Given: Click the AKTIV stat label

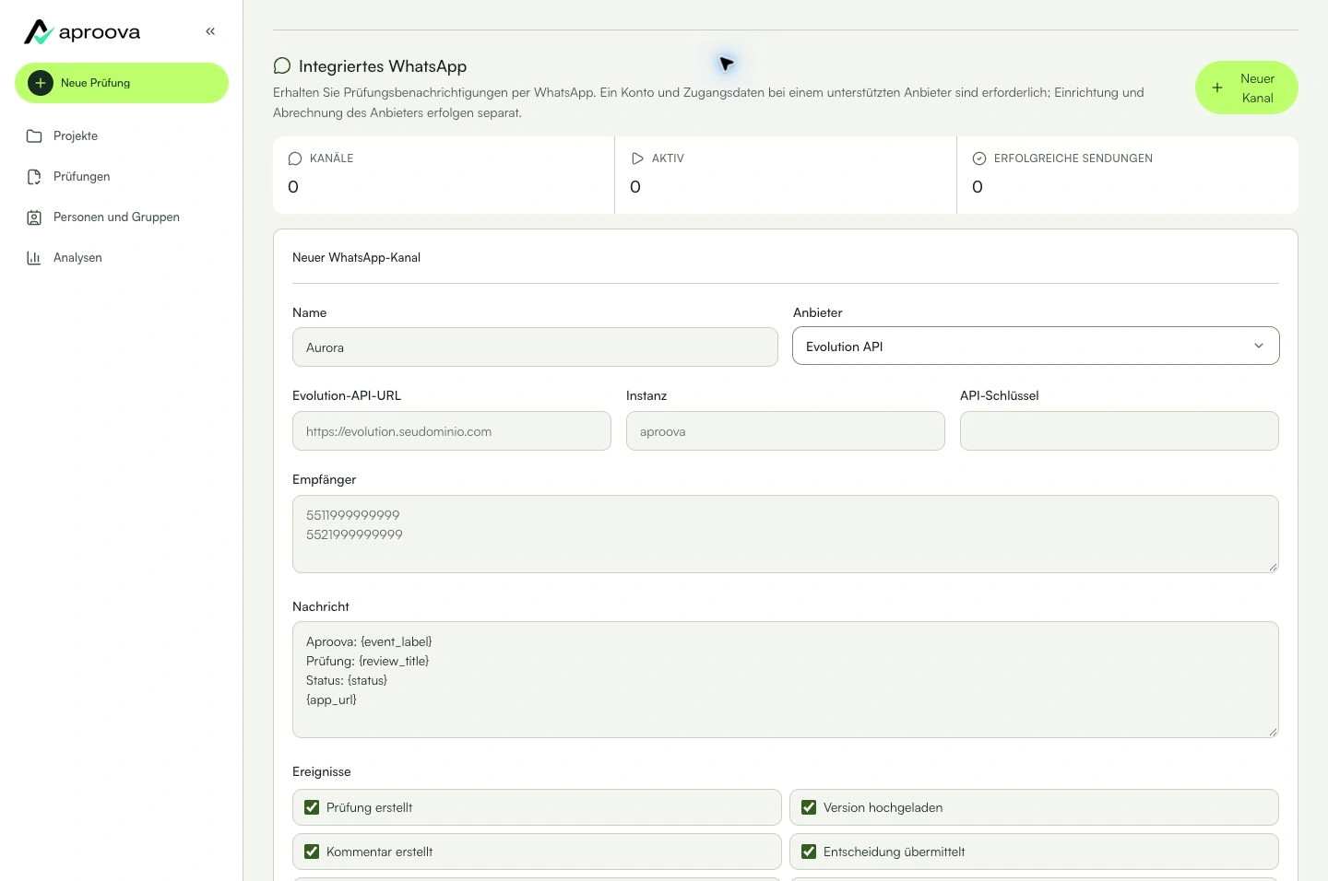Looking at the screenshot, I should 668,159.
